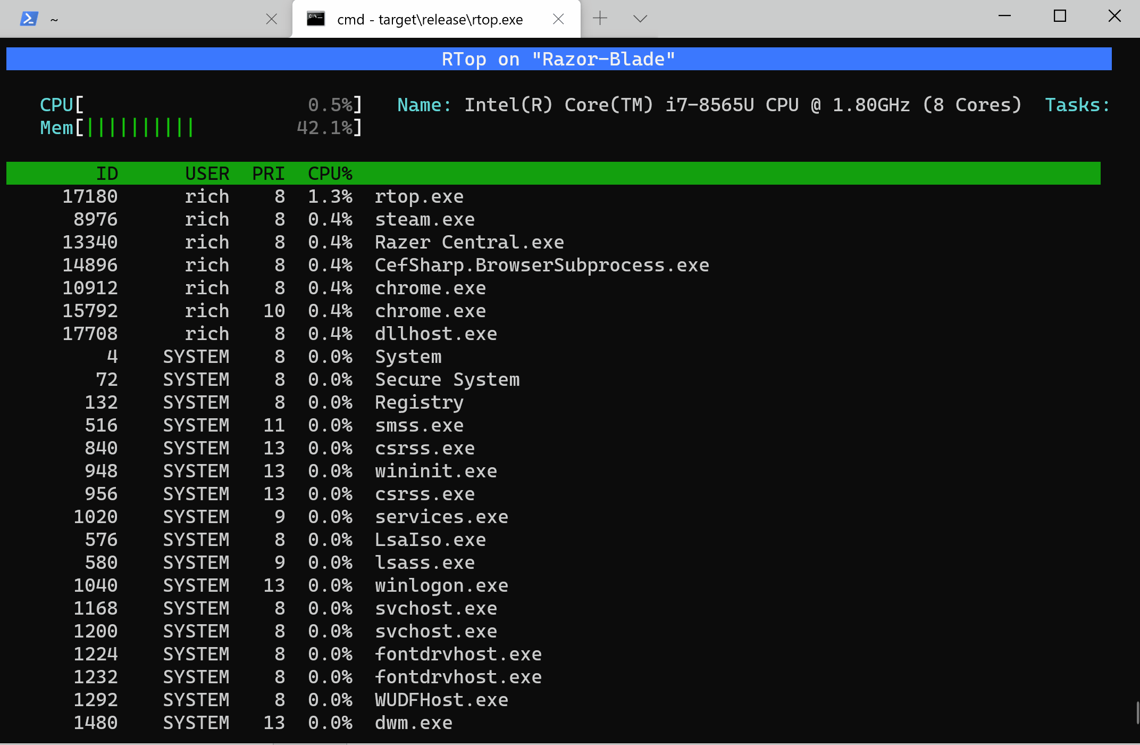The width and height of the screenshot is (1140, 745).
Task: Close the cmd rtop.exe tab
Action: point(558,19)
